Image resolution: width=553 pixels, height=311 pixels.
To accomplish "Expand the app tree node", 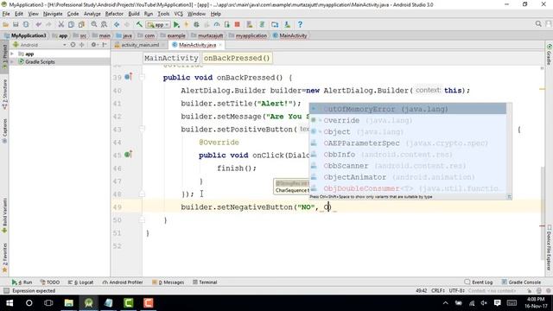I will [12, 54].
